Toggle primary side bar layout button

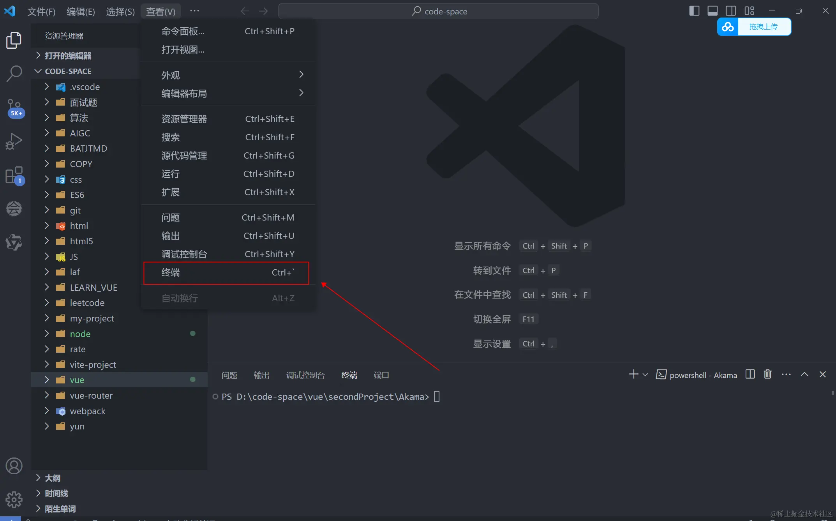coord(694,11)
